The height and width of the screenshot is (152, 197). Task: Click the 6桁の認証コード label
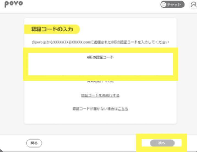[x=100, y=57]
